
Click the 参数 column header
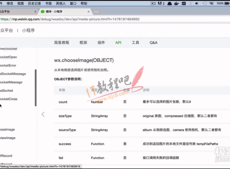tap(62, 90)
